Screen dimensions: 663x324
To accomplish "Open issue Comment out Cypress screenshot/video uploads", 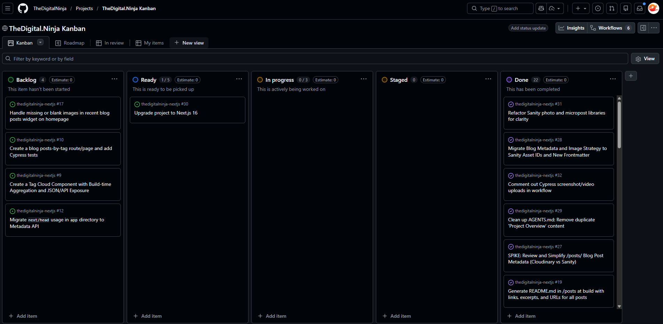I will point(551,187).
